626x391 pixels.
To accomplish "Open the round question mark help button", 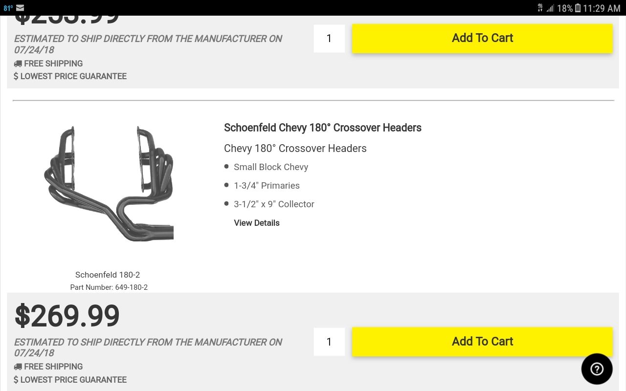I will tap(597, 369).
